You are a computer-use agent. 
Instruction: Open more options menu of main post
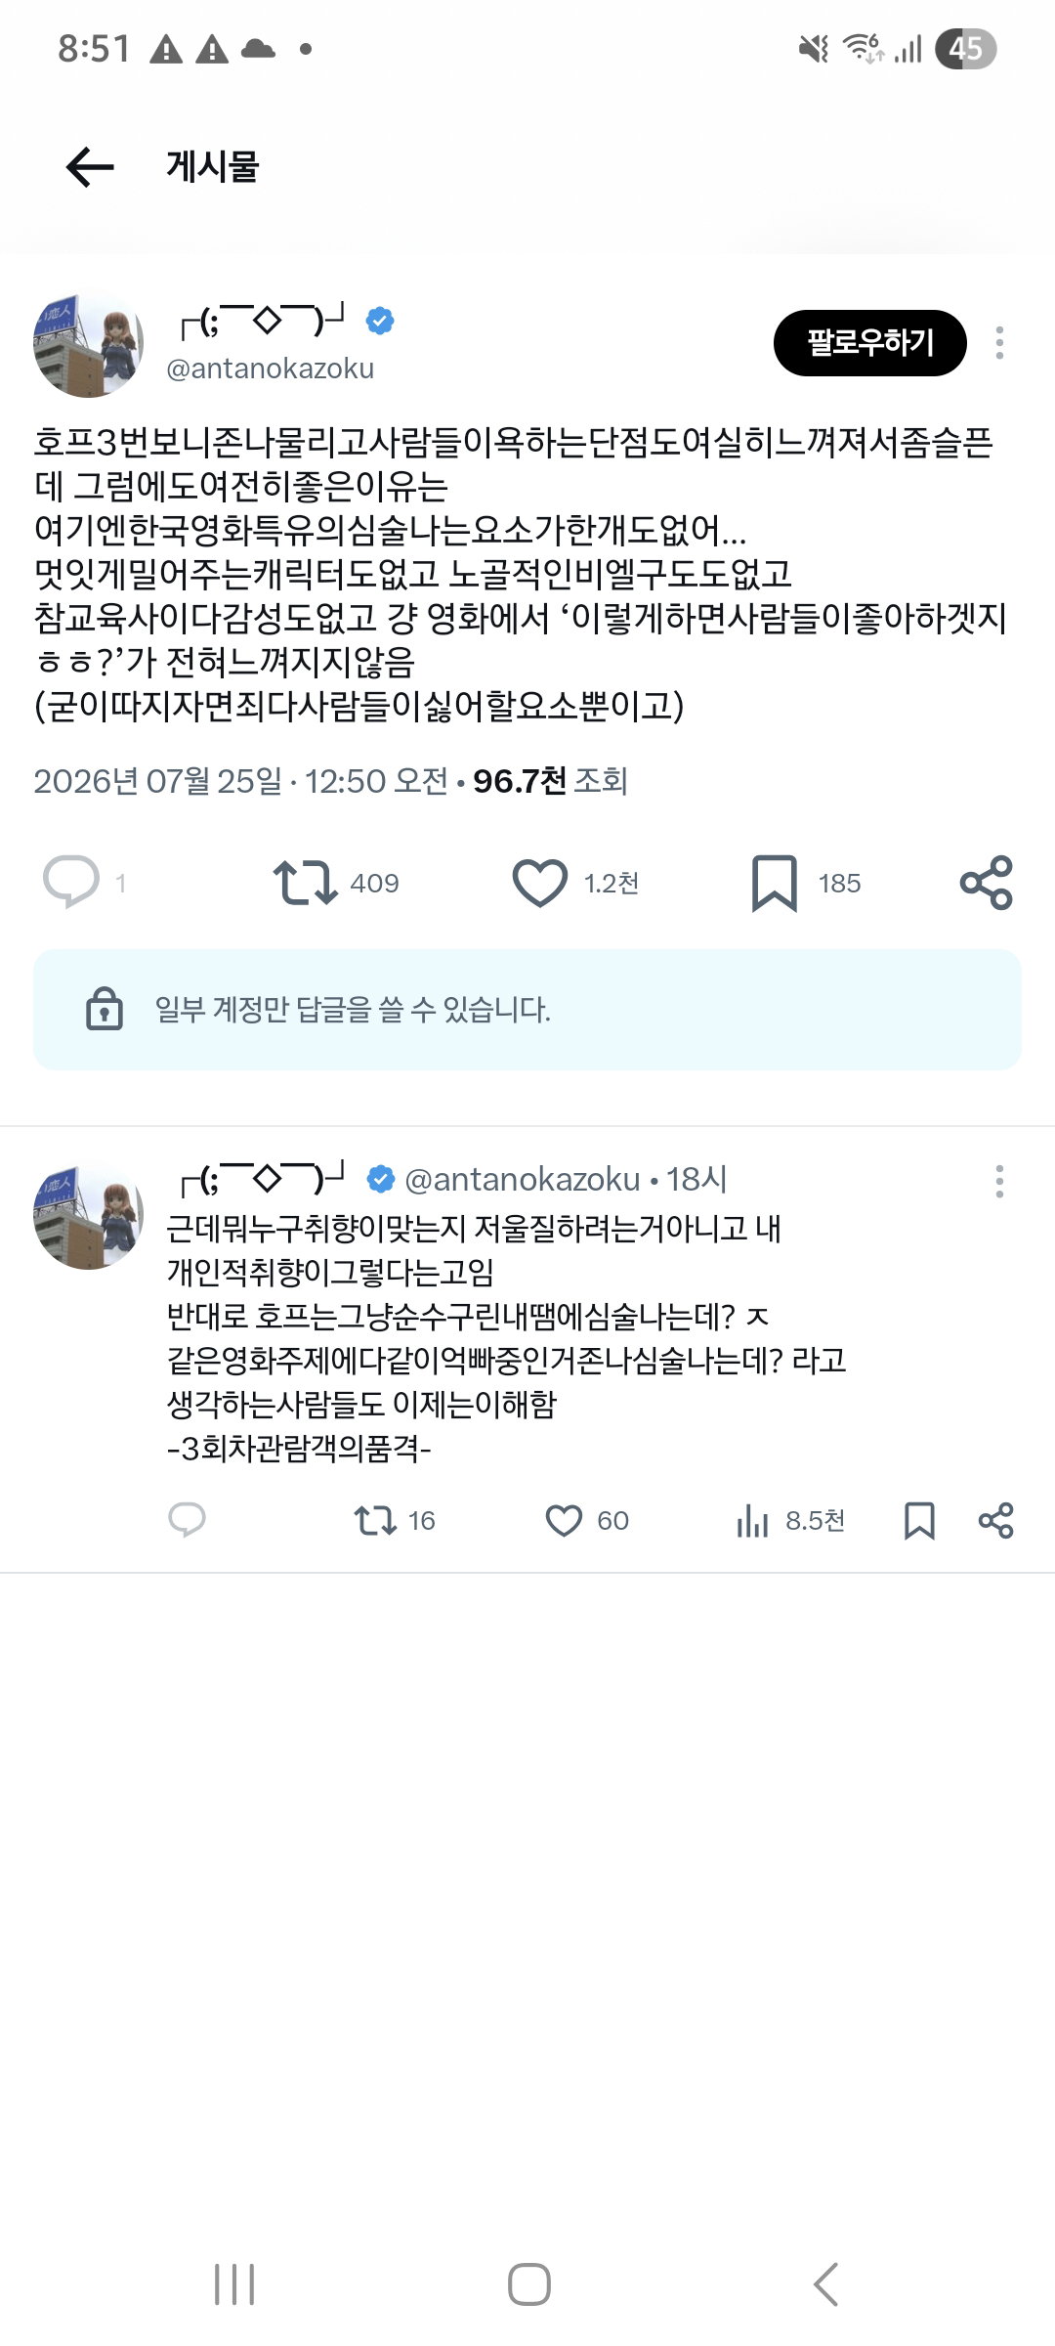[999, 343]
